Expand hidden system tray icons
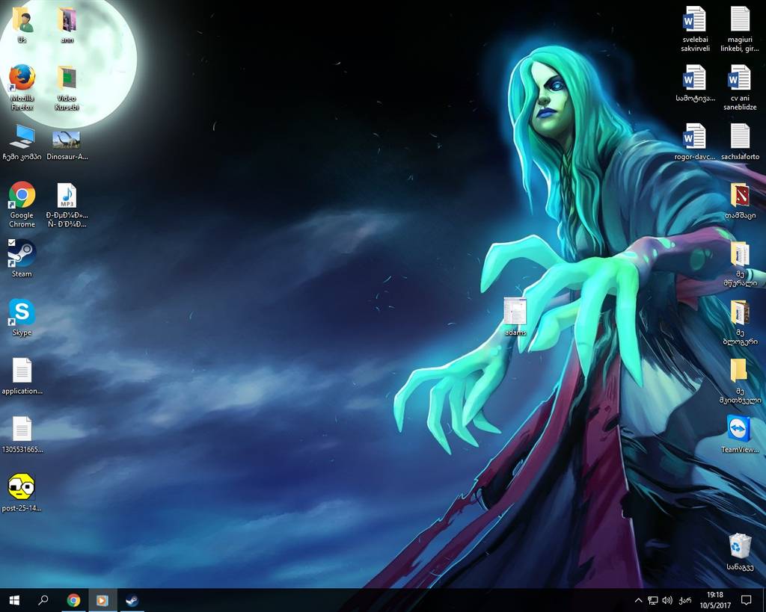Screen dimensions: 766x612 coord(638,600)
